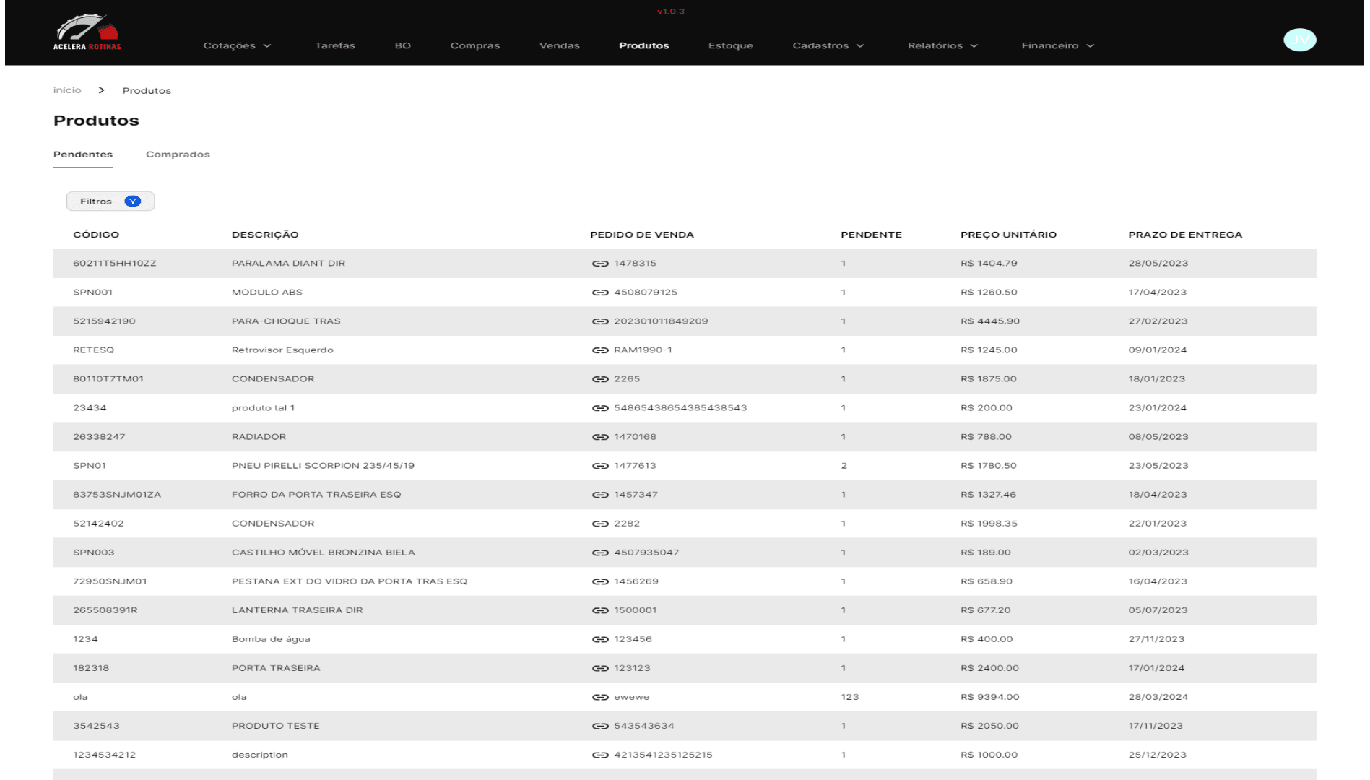Click link icon beside order 4508079125

click(600, 292)
